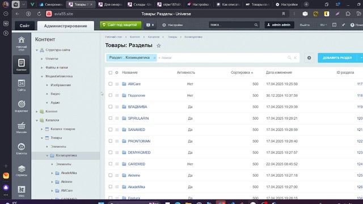This screenshot has height=204, width=363.
Task: Open list settings gear icon
Action: (309, 58)
